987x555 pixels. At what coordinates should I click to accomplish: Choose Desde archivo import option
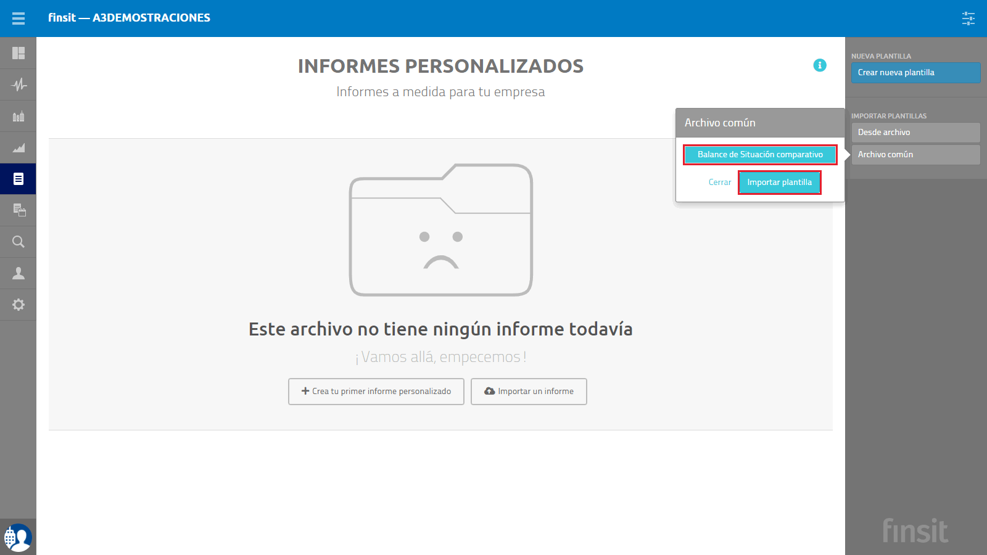[915, 133]
